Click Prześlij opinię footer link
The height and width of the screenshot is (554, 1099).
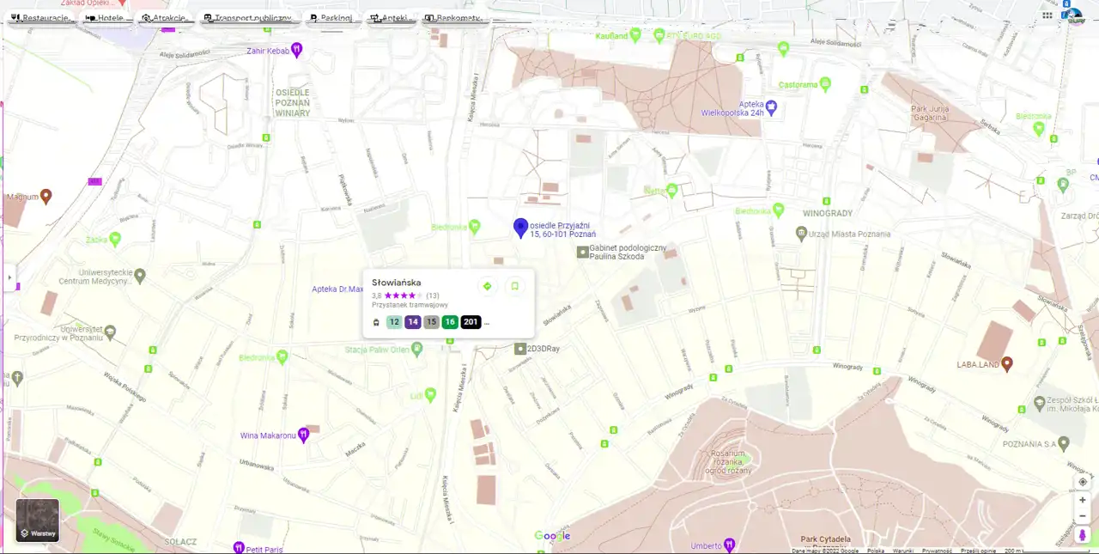[978, 551]
